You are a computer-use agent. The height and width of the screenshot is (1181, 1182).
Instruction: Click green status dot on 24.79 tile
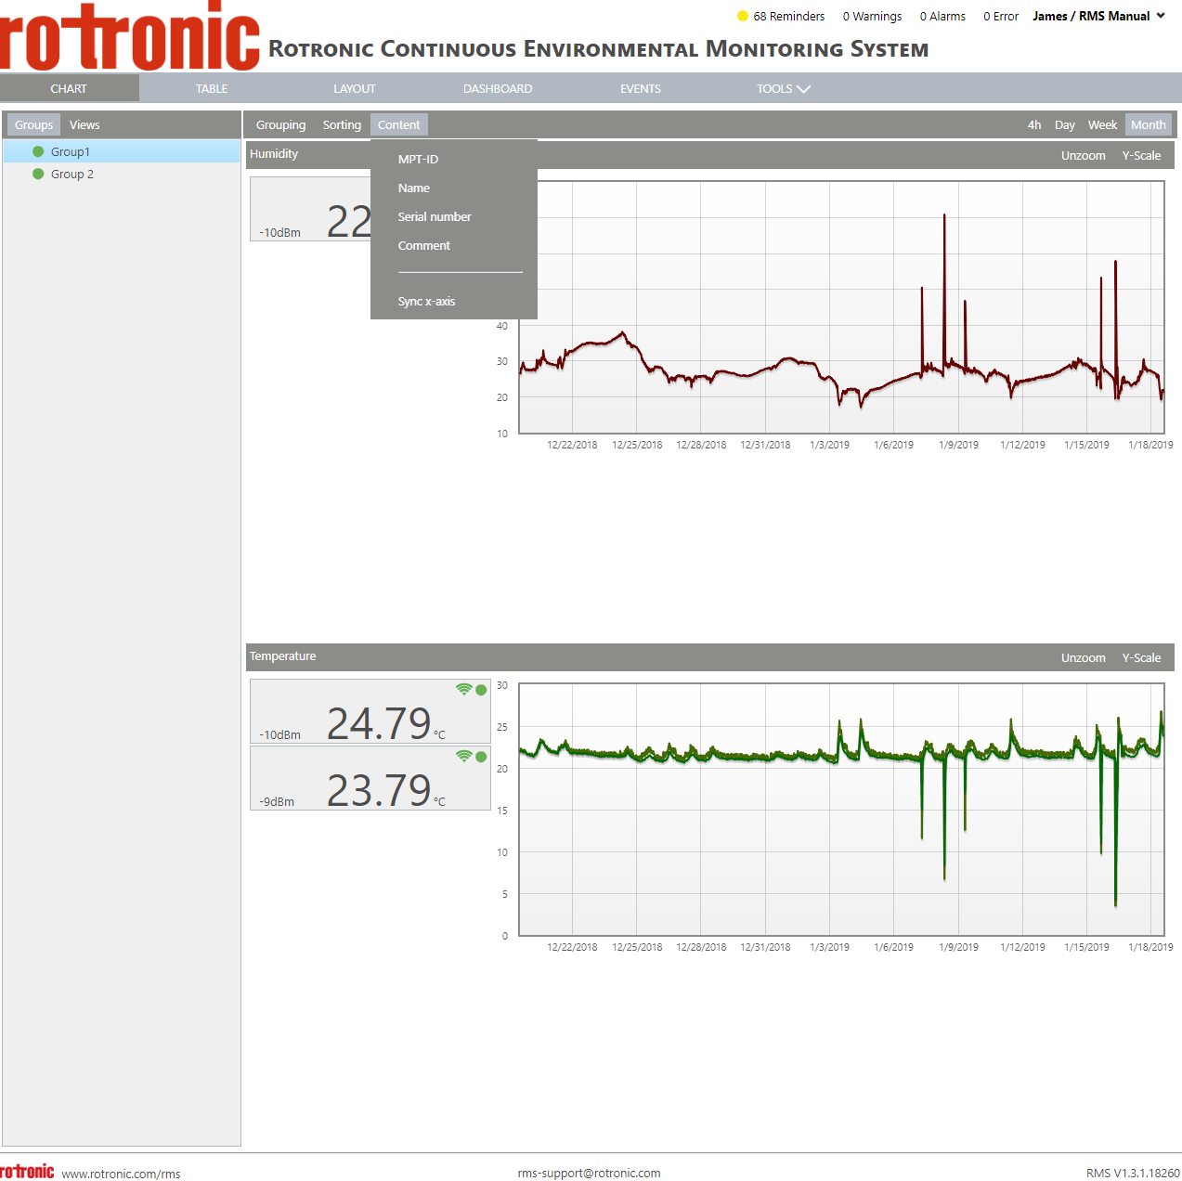pos(481,690)
